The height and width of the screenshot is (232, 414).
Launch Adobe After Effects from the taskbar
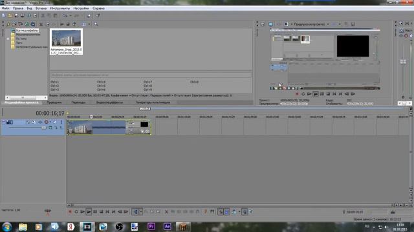(x=167, y=226)
